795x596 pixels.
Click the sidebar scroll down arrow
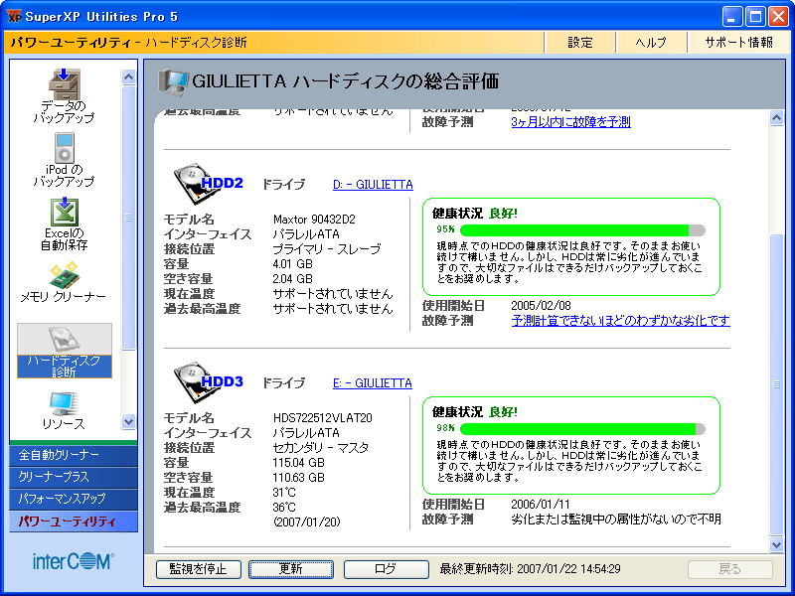coord(129,421)
